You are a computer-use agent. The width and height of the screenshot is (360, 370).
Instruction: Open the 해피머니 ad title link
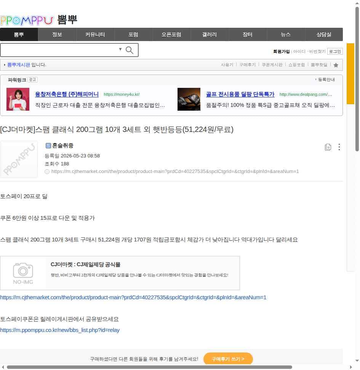(67, 94)
